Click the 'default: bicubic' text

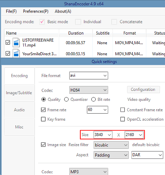146,145
